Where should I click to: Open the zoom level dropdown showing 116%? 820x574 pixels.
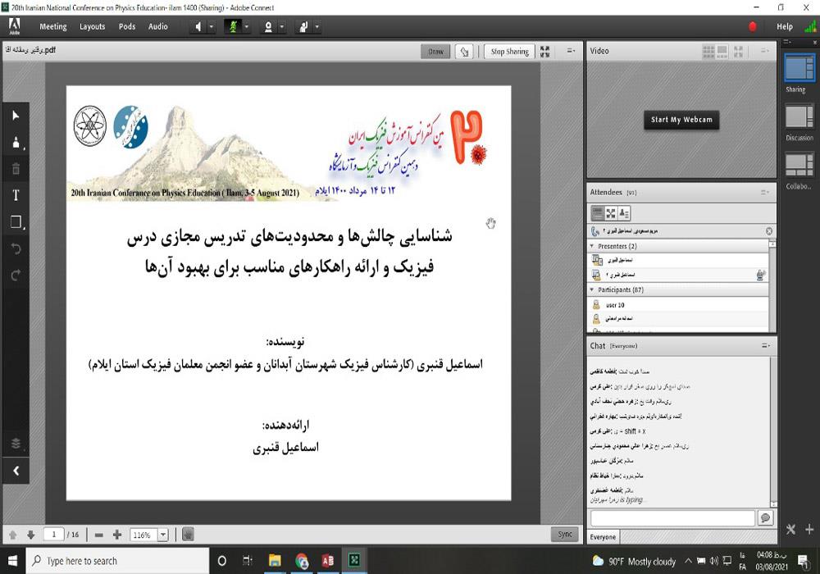[x=162, y=535]
